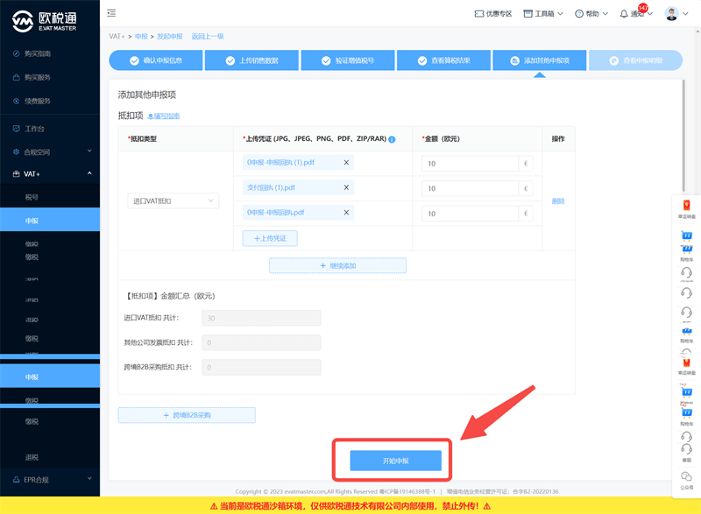
Task: Remove file 0申报-申报回执.pdf with its X
Action: coord(346,213)
